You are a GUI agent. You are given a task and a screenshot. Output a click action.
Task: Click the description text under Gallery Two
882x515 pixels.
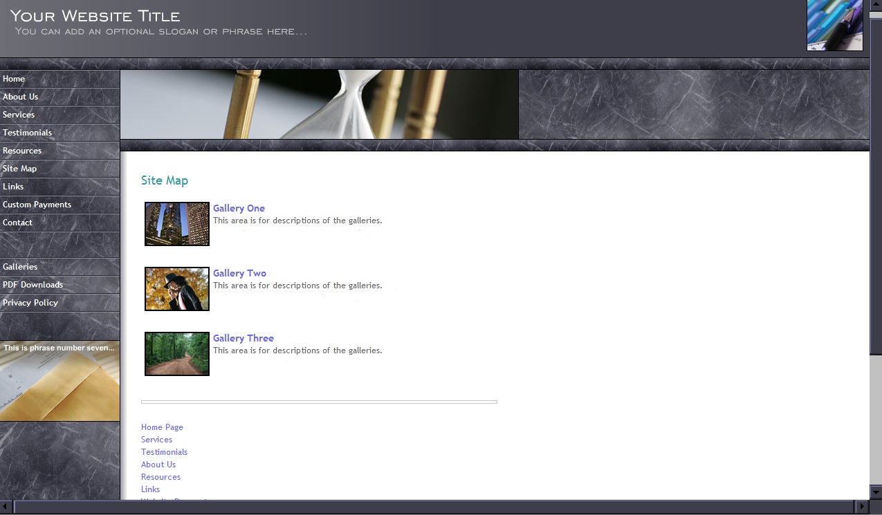point(297,285)
